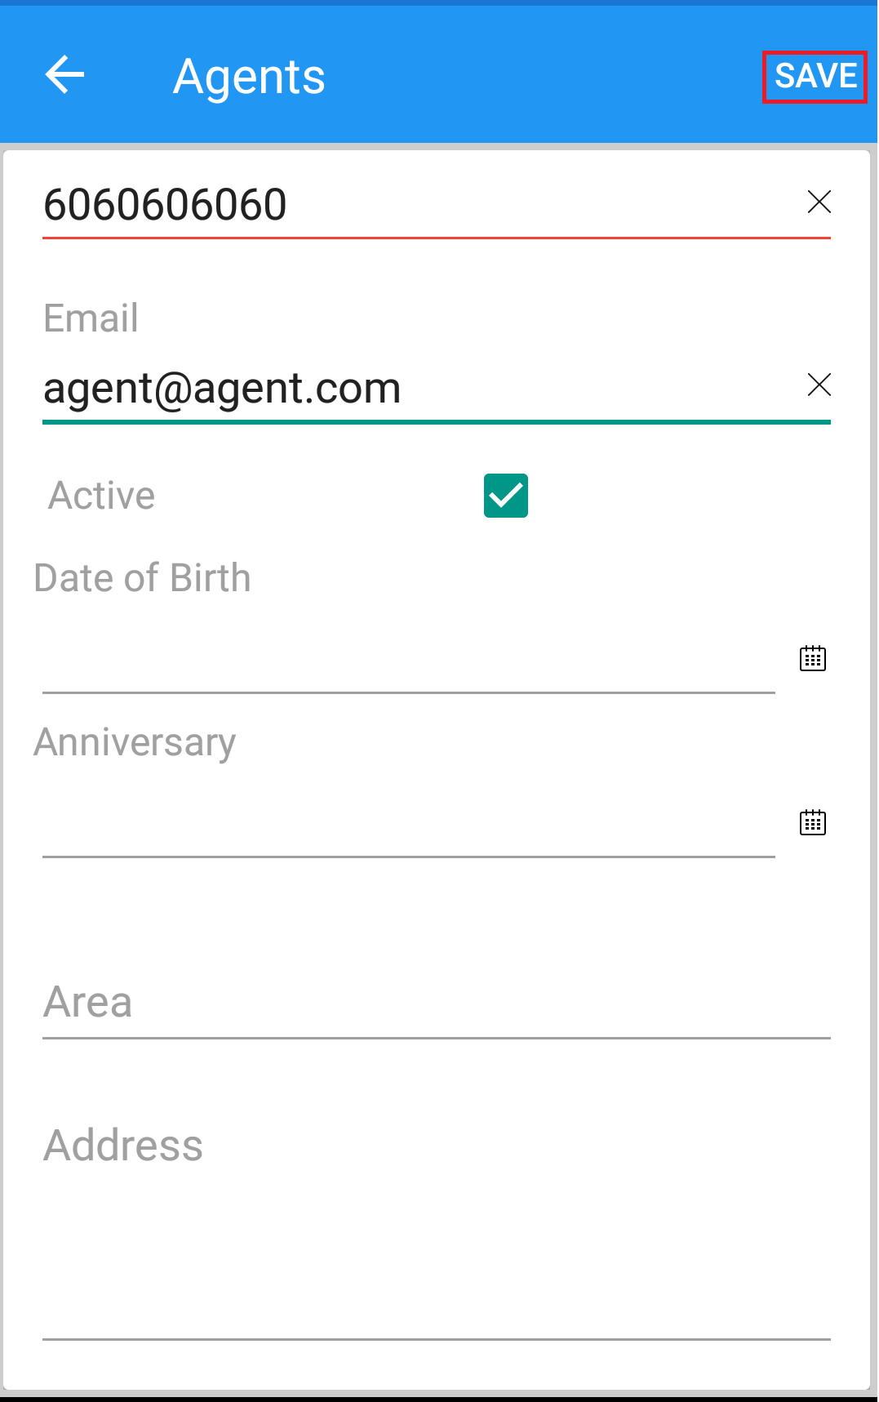879x1402 pixels.
Task: Focus the phone number input field
Action: tap(416, 204)
